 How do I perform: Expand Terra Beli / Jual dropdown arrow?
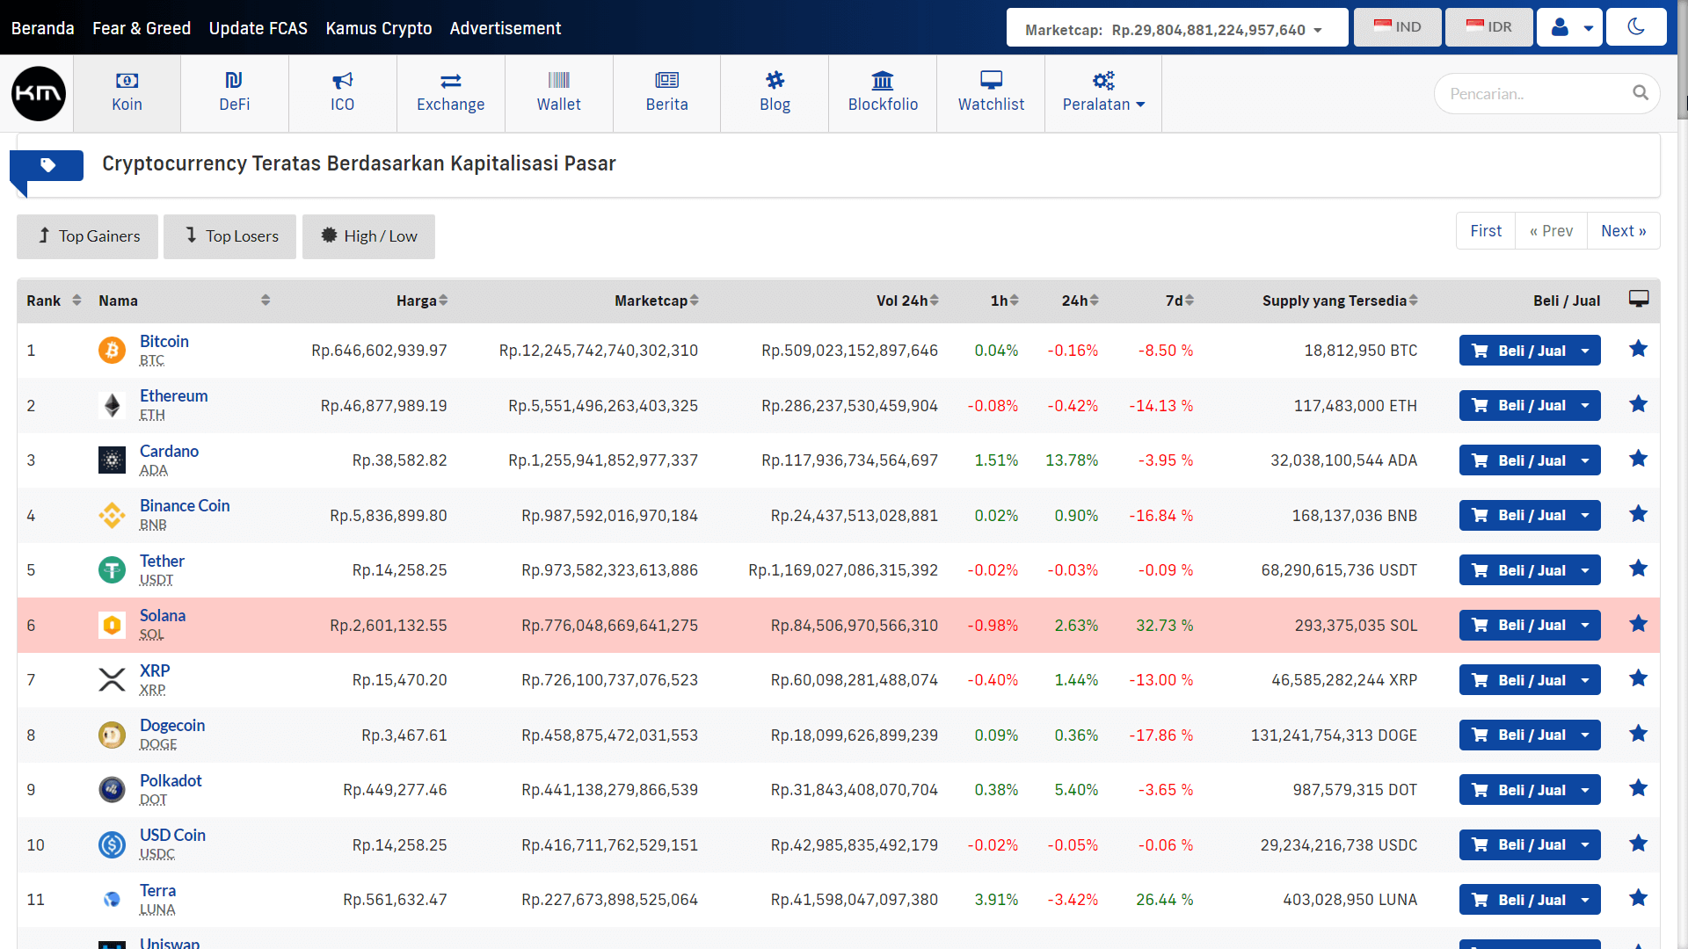point(1585,900)
